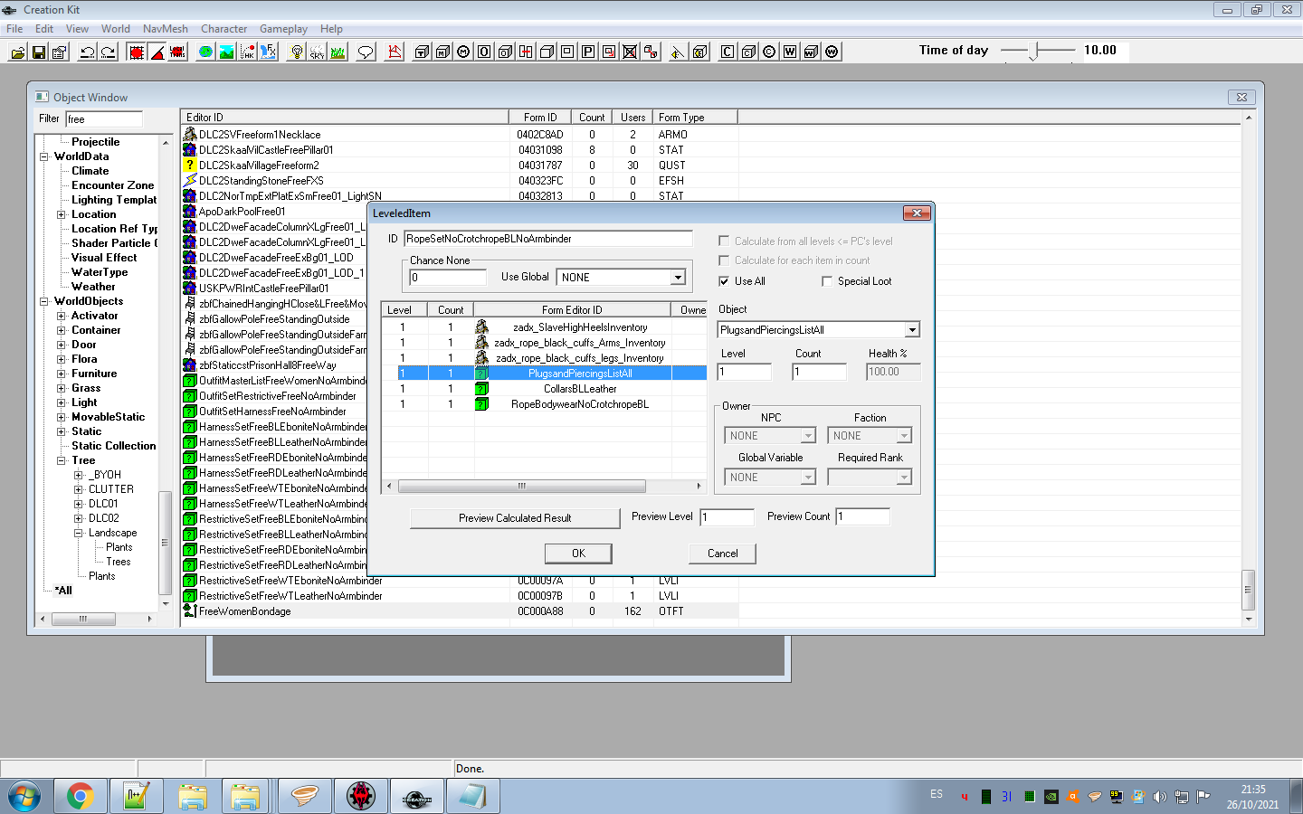Check the Special Loot checkbox
This screenshot has width=1303, height=814.
click(827, 281)
